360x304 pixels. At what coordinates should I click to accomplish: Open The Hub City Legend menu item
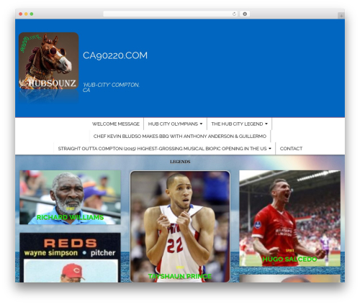pyautogui.click(x=237, y=124)
